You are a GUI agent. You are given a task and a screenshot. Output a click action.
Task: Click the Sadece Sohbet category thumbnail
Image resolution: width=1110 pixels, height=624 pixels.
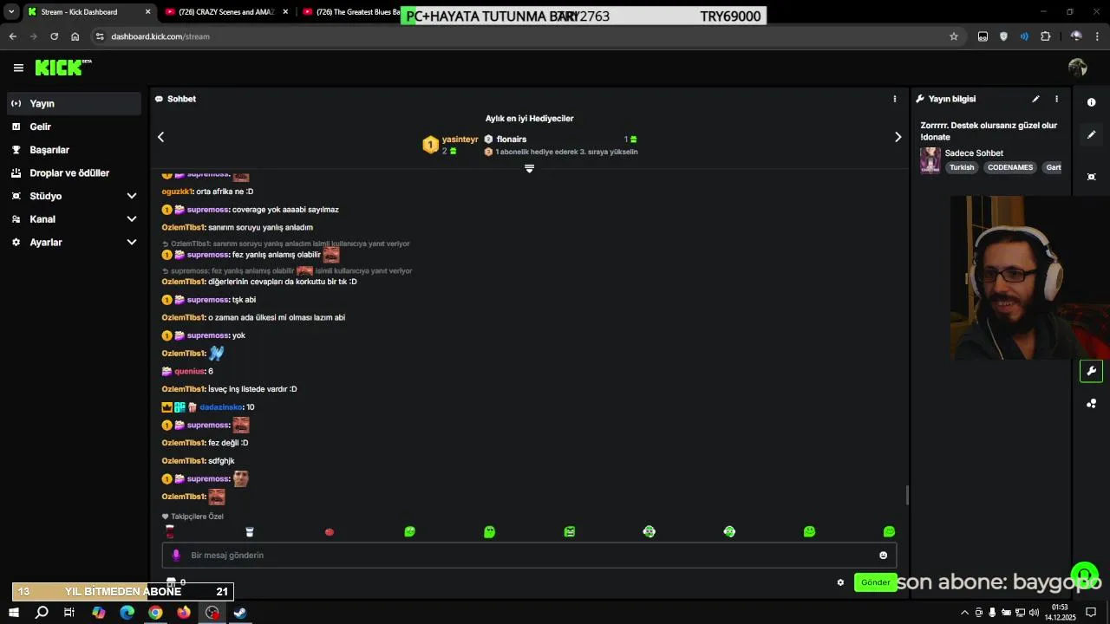930,160
